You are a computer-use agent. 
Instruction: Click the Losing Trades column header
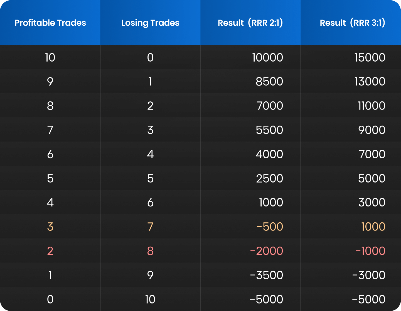pos(150,23)
